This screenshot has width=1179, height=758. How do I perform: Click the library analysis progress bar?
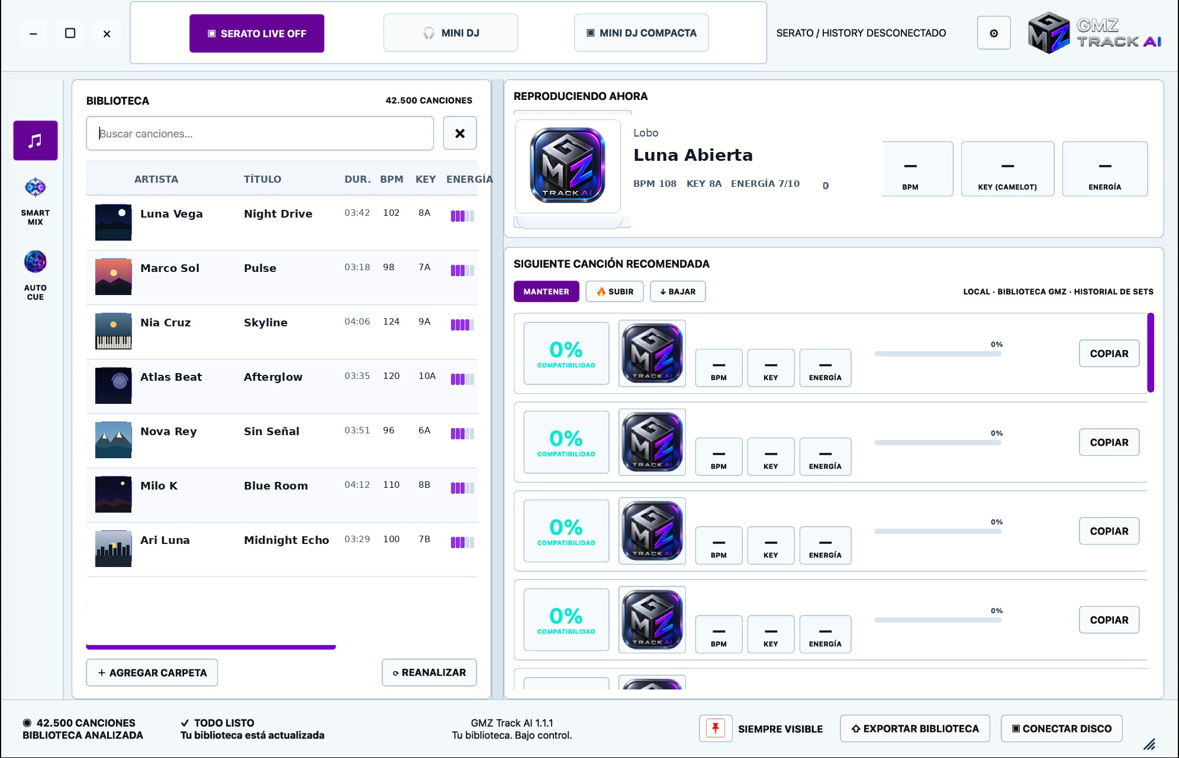[211, 647]
